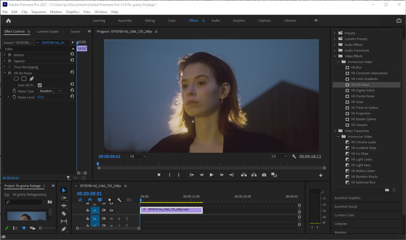This screenshot has height=240, width=406.
Task: Click Mark Out button
Action: click(179, 175)
